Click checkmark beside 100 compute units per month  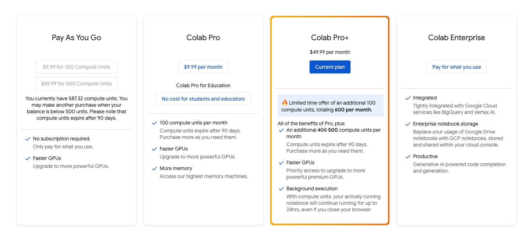pyautogui.click(x=154, y=123)
